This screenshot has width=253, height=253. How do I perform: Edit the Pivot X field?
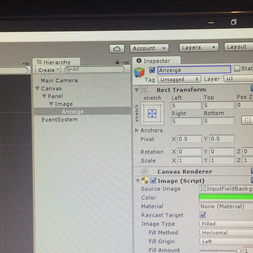coord(189,139)
